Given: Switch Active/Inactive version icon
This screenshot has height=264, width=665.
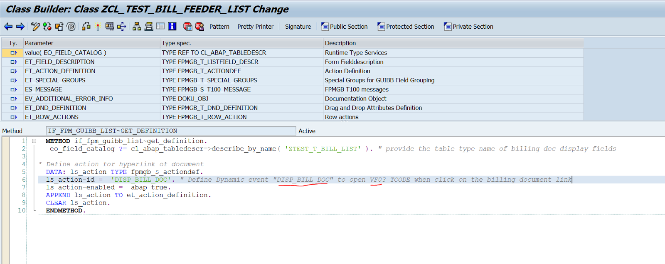Looking at the screenshot, I should coord(47,27).
